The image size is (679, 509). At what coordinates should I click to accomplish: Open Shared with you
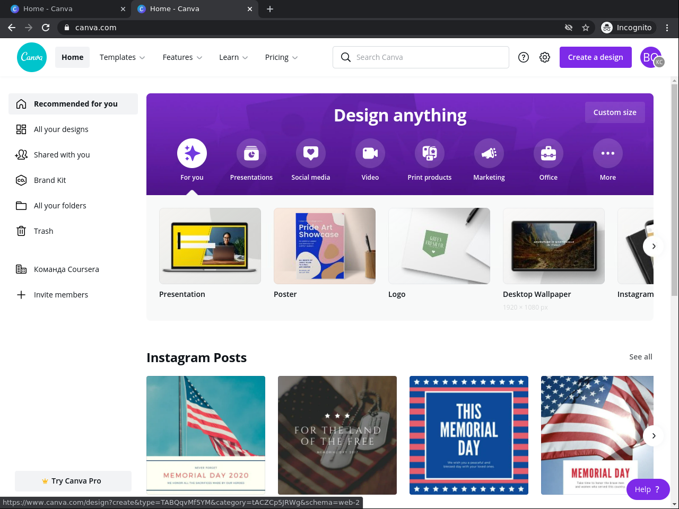coord(73,155)
